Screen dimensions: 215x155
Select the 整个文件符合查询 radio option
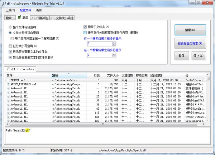pos(10,27)
